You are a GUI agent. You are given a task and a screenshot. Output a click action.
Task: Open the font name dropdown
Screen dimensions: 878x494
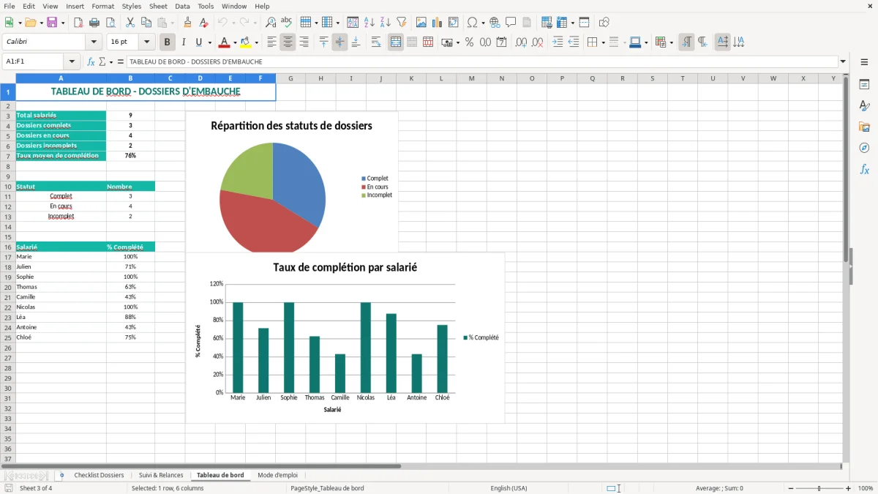pos(94,42)
